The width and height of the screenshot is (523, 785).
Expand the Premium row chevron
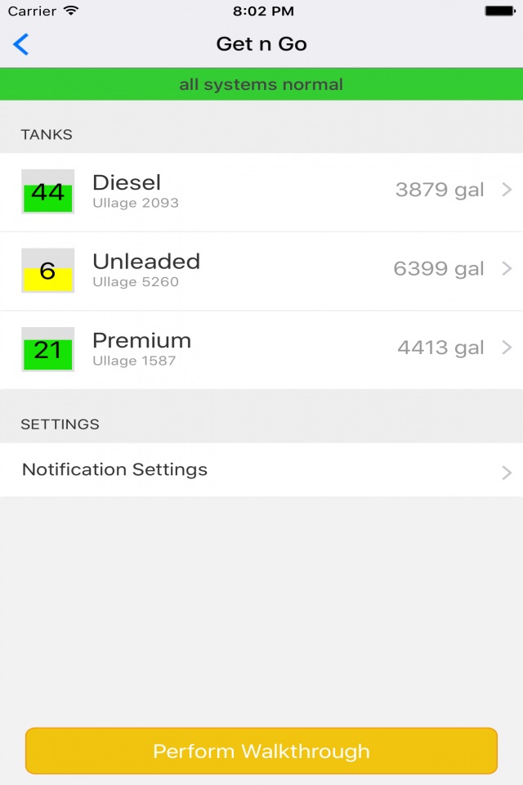click(507, 348)
